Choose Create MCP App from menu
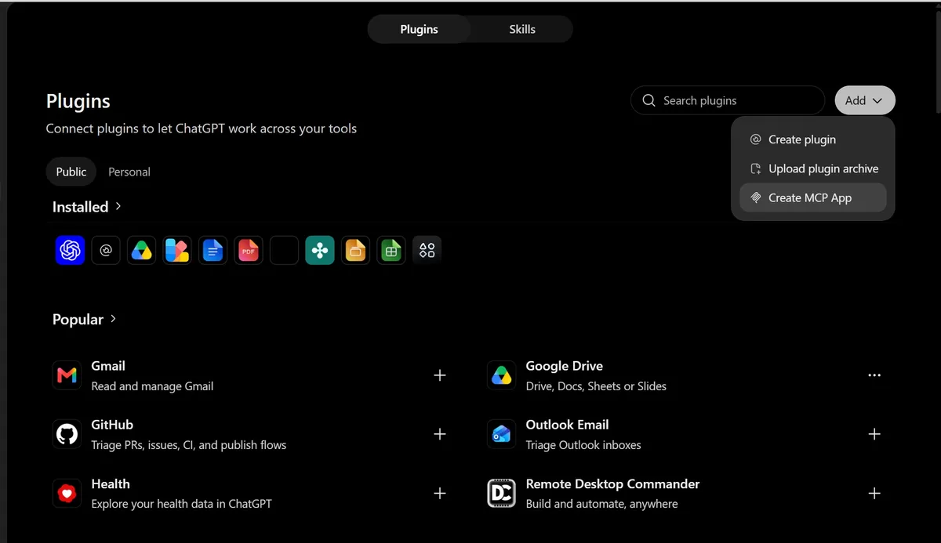The height and width of the screenshot is (543, 941). [x=813, y=197]
